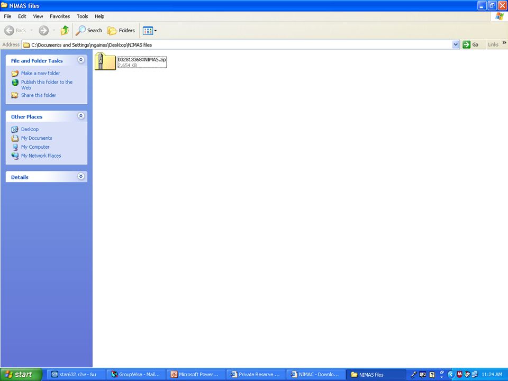Click the question mark tray icon
The height and width of the screenshot is (381, 508).
click(432, 375)
